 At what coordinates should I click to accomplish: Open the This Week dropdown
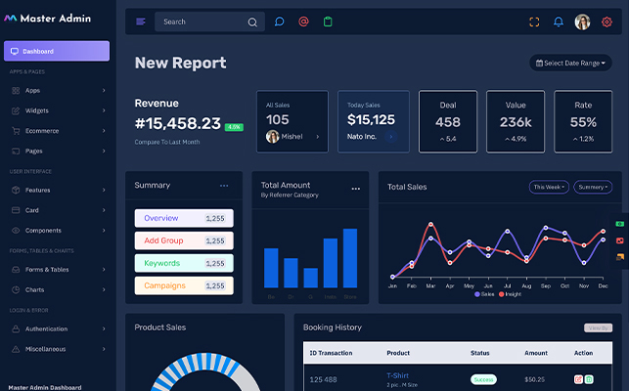tap(549, 187)
